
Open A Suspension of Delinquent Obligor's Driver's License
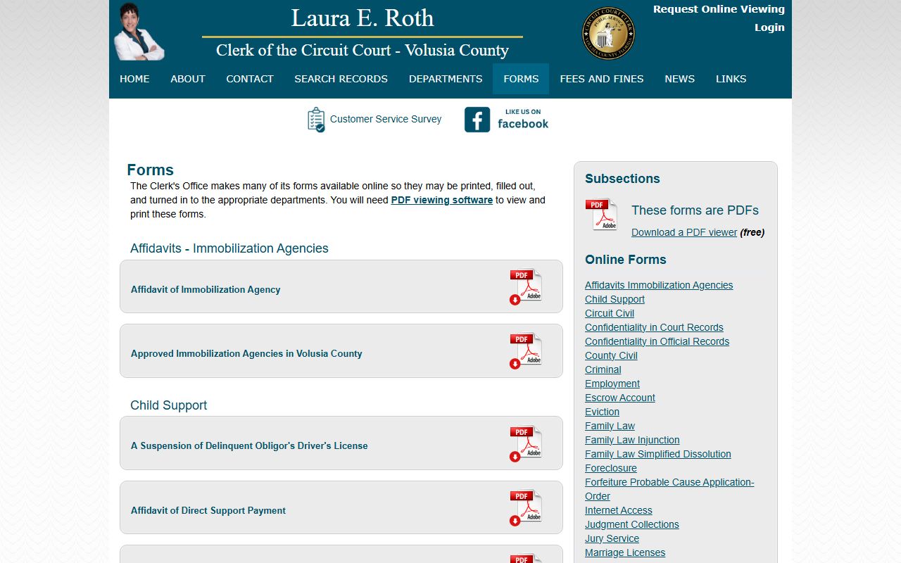[x=249, y=445]
